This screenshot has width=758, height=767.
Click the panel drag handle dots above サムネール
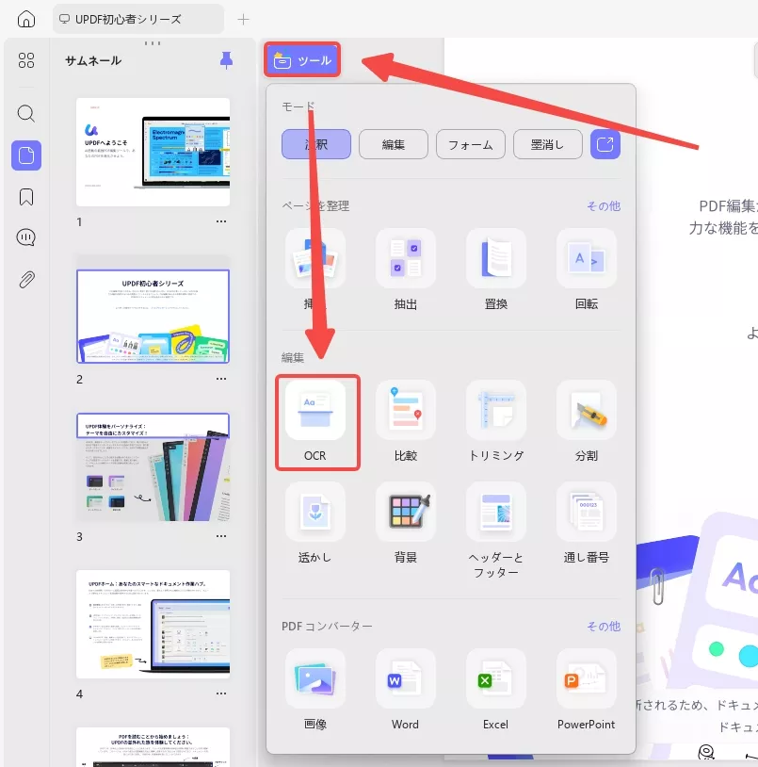pyautogui.click(x=153, y=43)
